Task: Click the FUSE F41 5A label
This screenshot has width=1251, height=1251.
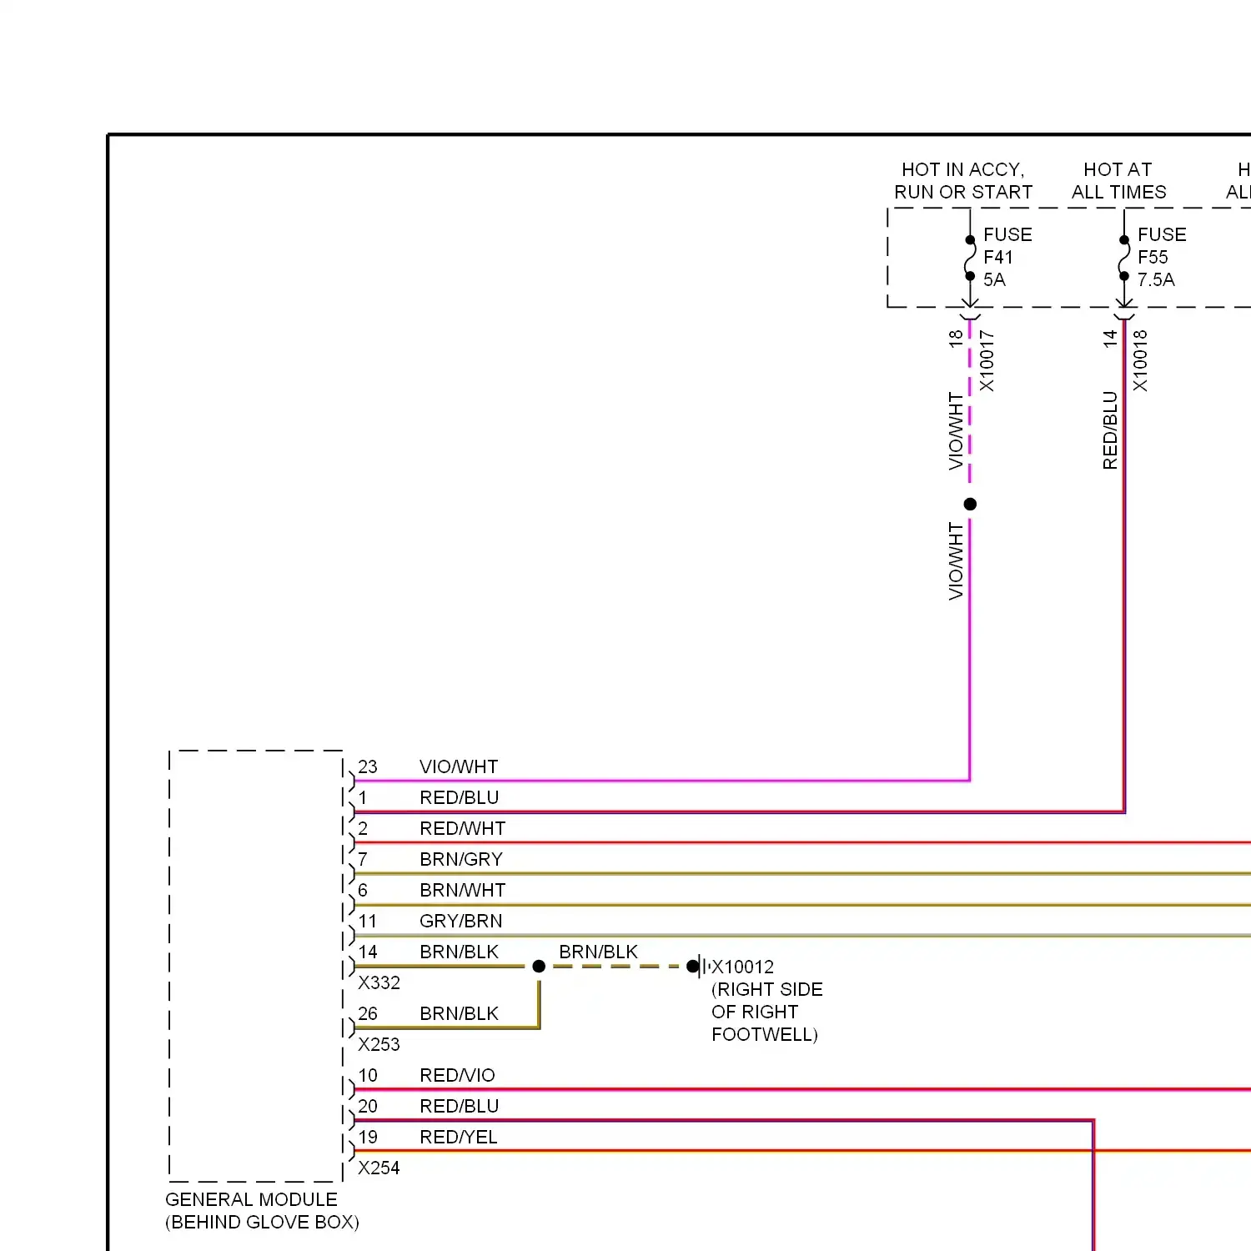Action: click(1007, 257)
